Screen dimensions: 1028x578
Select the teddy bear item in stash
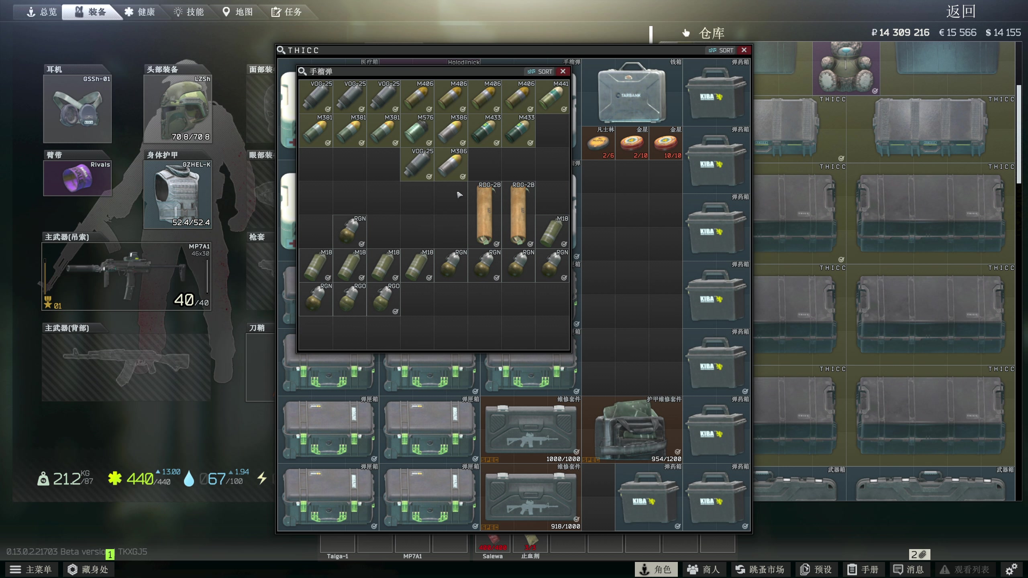[x=846, y=69]
